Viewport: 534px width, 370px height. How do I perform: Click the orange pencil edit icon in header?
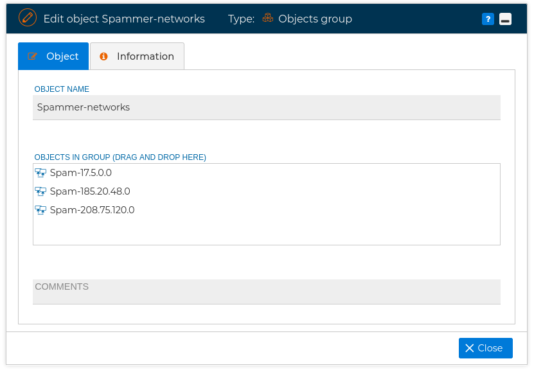pos(28,18)
